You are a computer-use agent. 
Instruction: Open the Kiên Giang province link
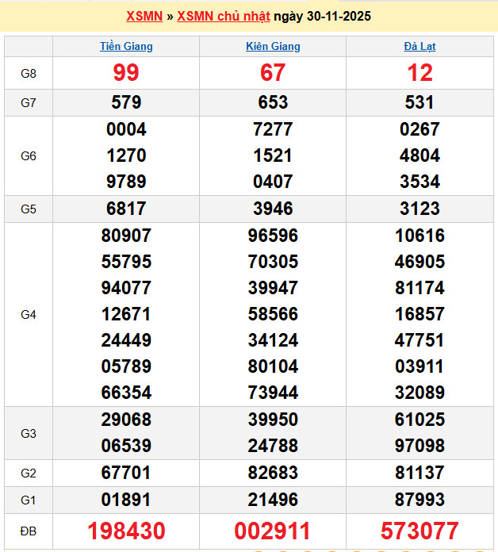[273, 46]
